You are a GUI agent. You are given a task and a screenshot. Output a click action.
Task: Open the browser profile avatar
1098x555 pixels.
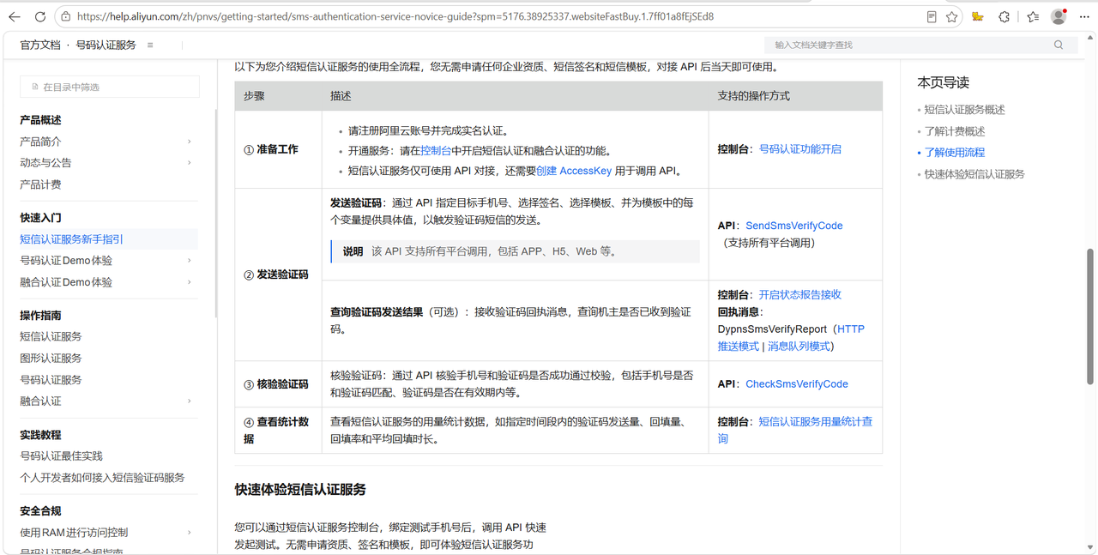click(x=1059, y=16)
